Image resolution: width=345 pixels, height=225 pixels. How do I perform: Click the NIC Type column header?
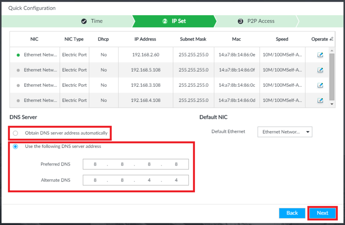[74, 39]
